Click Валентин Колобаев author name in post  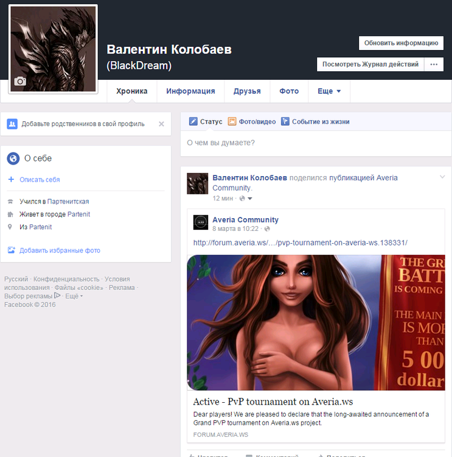[249, 178]
